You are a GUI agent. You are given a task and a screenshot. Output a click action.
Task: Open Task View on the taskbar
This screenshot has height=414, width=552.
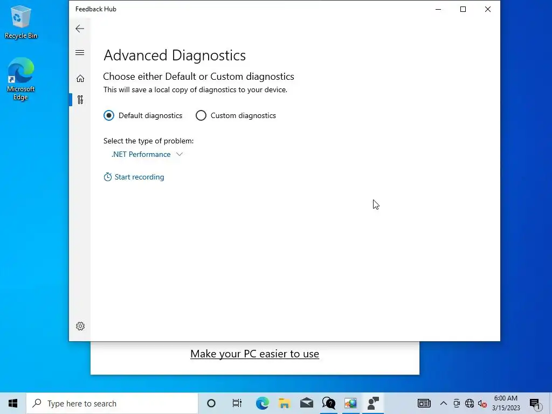[237, 403]
